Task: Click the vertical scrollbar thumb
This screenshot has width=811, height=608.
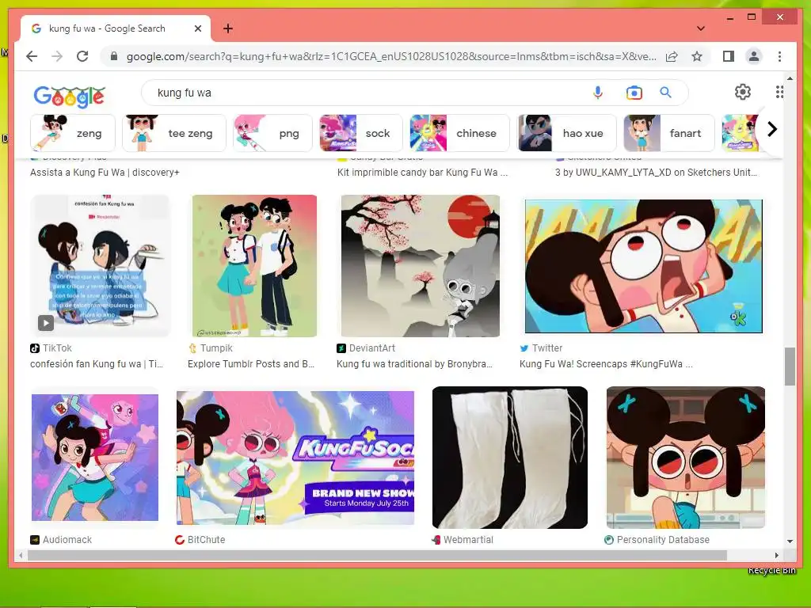Action: pos(790,367)
